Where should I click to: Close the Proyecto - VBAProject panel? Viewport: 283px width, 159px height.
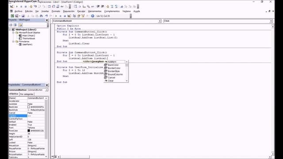point(47,20)
